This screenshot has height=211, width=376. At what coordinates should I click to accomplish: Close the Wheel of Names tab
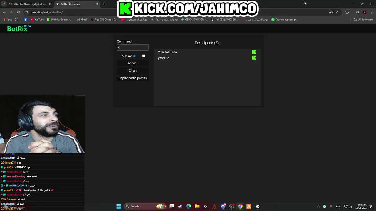50,4
